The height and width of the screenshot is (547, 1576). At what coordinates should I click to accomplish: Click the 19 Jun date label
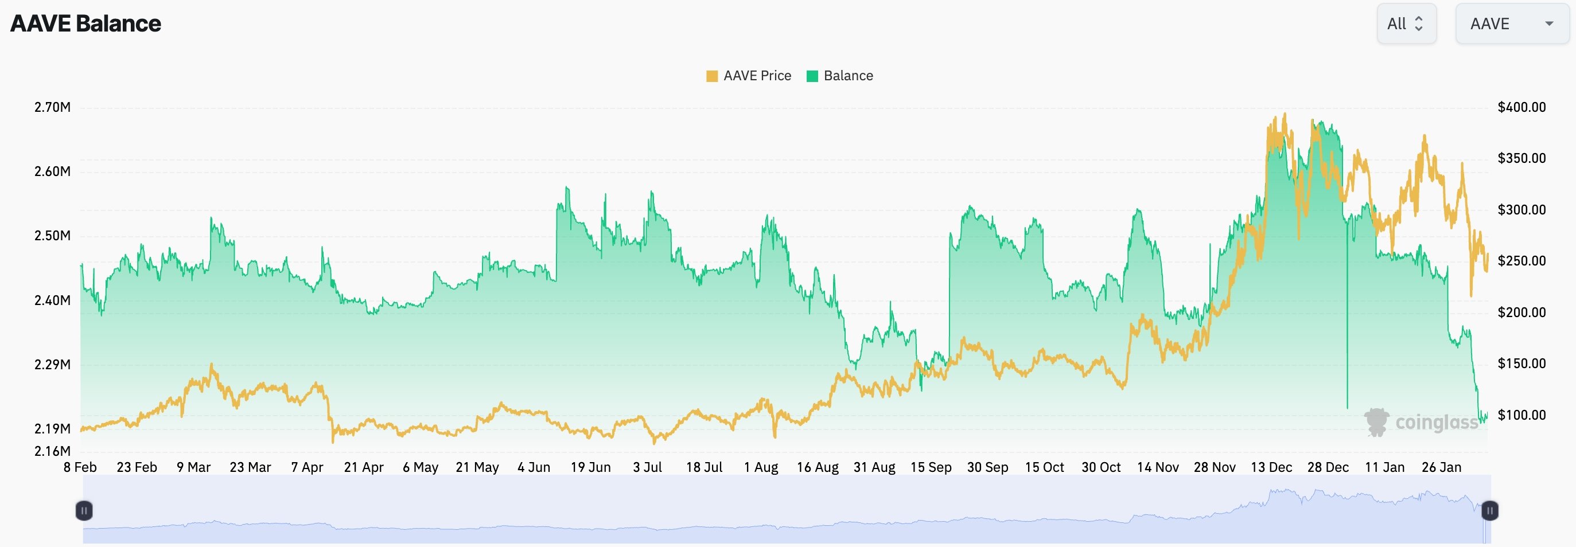tap(590, 467)
